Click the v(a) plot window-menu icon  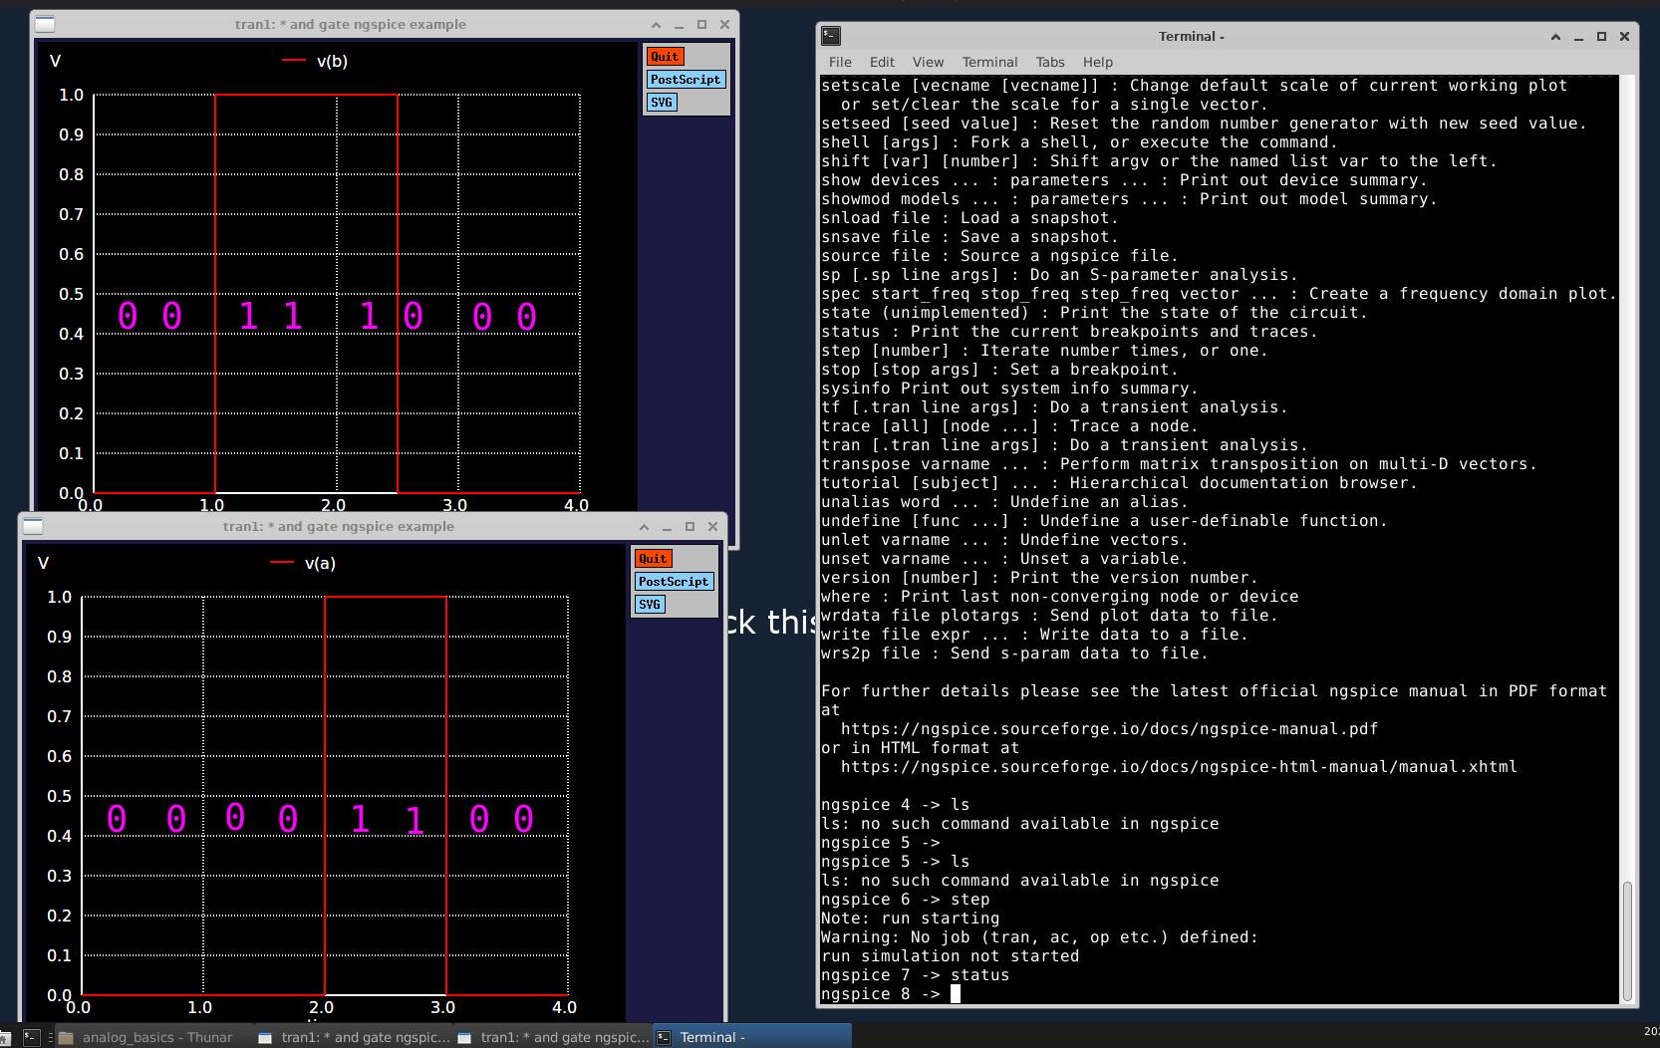pos(33,526)
